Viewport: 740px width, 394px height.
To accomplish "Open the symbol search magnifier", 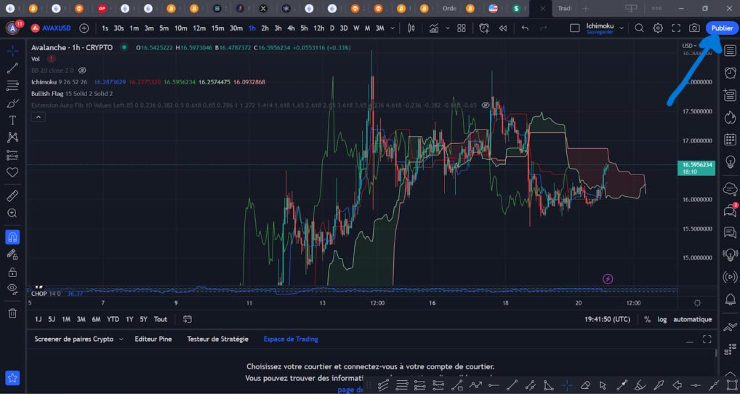I will [x=639, y=28].
